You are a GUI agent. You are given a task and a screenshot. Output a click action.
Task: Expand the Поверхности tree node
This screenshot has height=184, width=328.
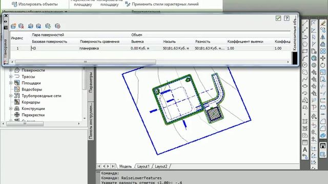[11, 71]
